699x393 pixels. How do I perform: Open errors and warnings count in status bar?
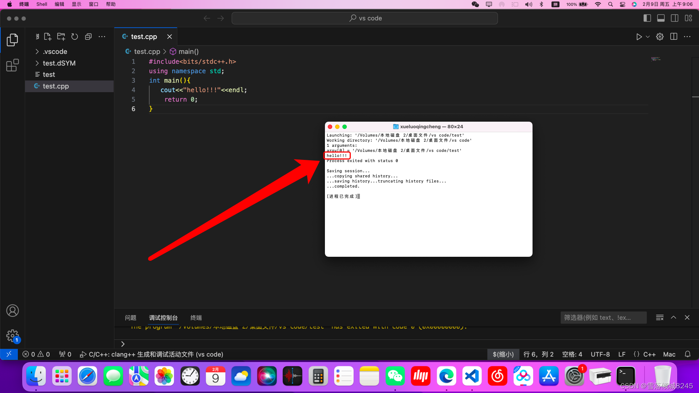(36, 354)
